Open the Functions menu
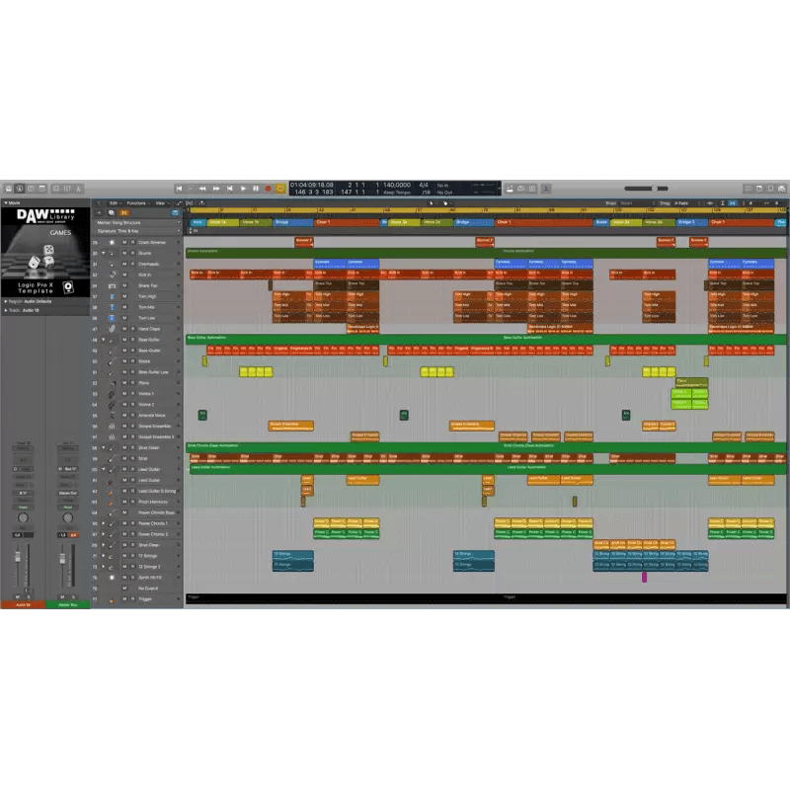790x790 pixels. pos(138,203)
